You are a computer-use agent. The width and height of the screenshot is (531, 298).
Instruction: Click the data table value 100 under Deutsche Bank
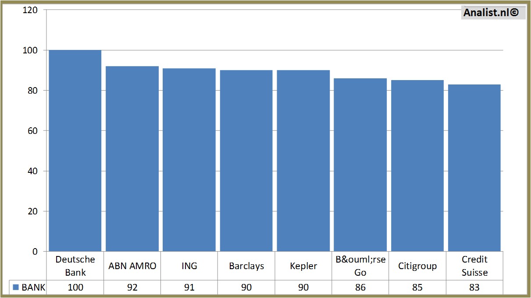[x=75, y=287]
